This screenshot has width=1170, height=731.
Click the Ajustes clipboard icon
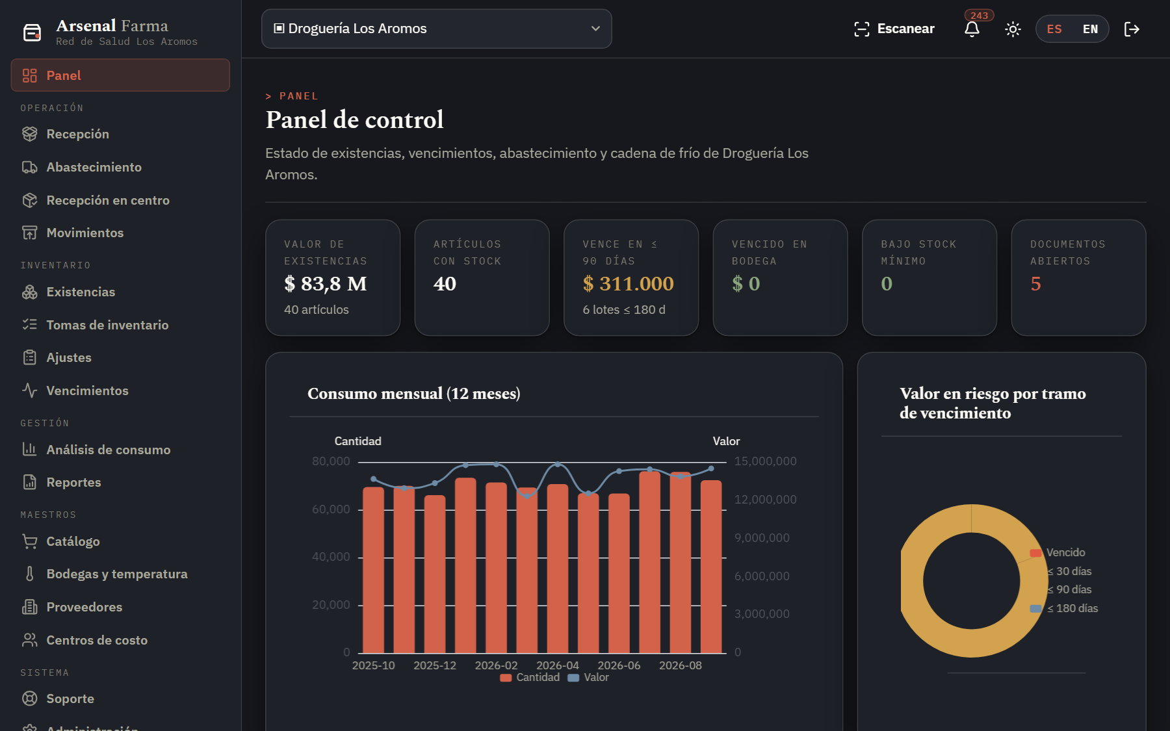tap(30, 357)
